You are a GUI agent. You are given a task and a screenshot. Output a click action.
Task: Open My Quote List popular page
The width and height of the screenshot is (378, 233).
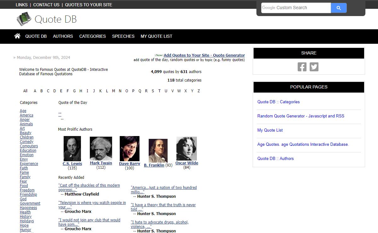pyautogui.click(x=270, y=130)
